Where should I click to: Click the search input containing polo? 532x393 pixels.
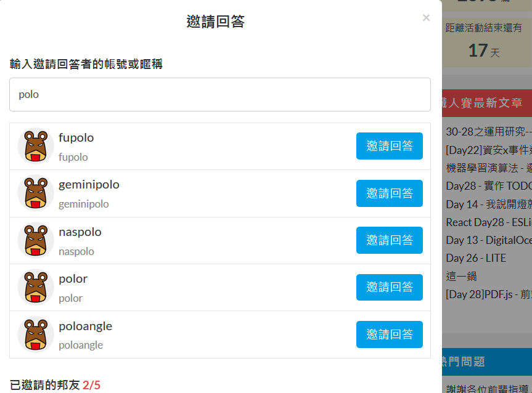219,94
